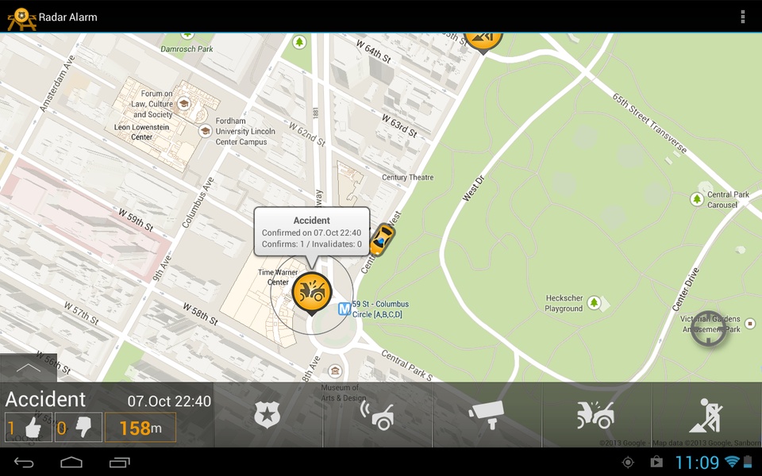Tap the Wi-Fi status icon
Viewport: 762px width, 476px height.
click(x=732, y=462)
